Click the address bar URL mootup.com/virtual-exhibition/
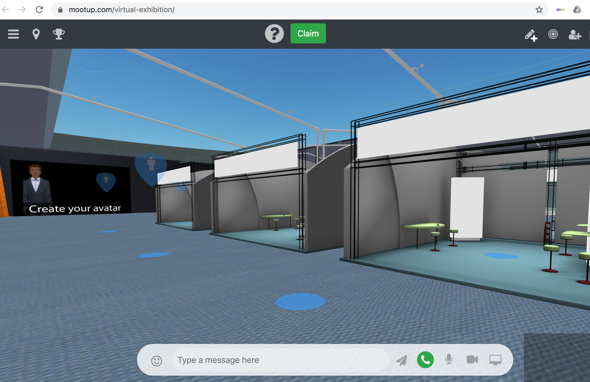 121,9
